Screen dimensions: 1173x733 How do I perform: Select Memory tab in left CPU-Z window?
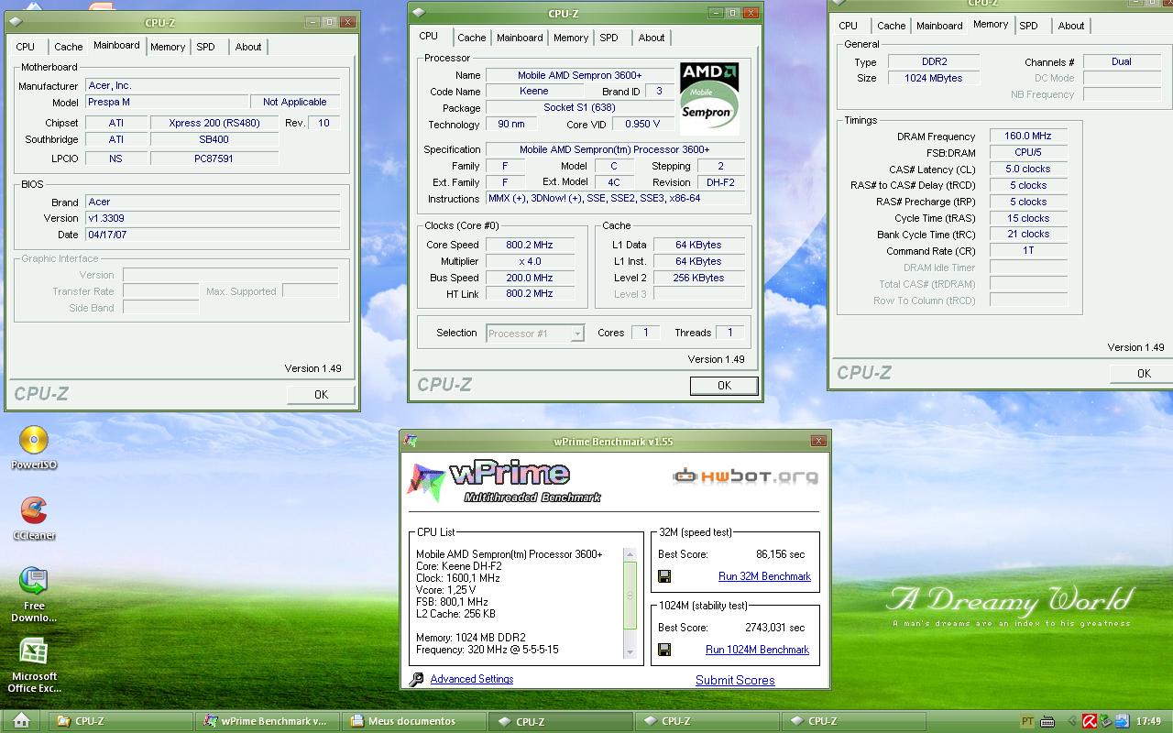click(168, 47)
